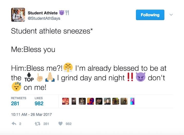Screen dimensions: 184x135
Task: Click the reply count 2 beside reply arrow
Action: click(x=21, y=124)
